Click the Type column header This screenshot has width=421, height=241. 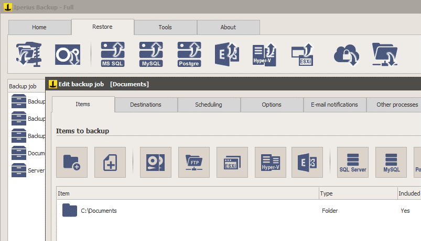[359, 193]
